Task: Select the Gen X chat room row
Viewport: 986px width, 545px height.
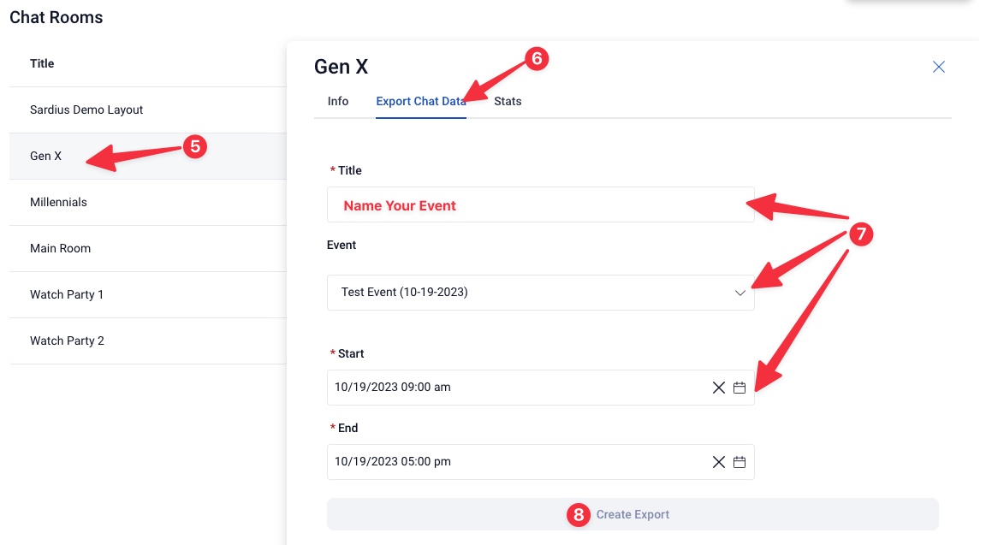Action: [148, 156]
